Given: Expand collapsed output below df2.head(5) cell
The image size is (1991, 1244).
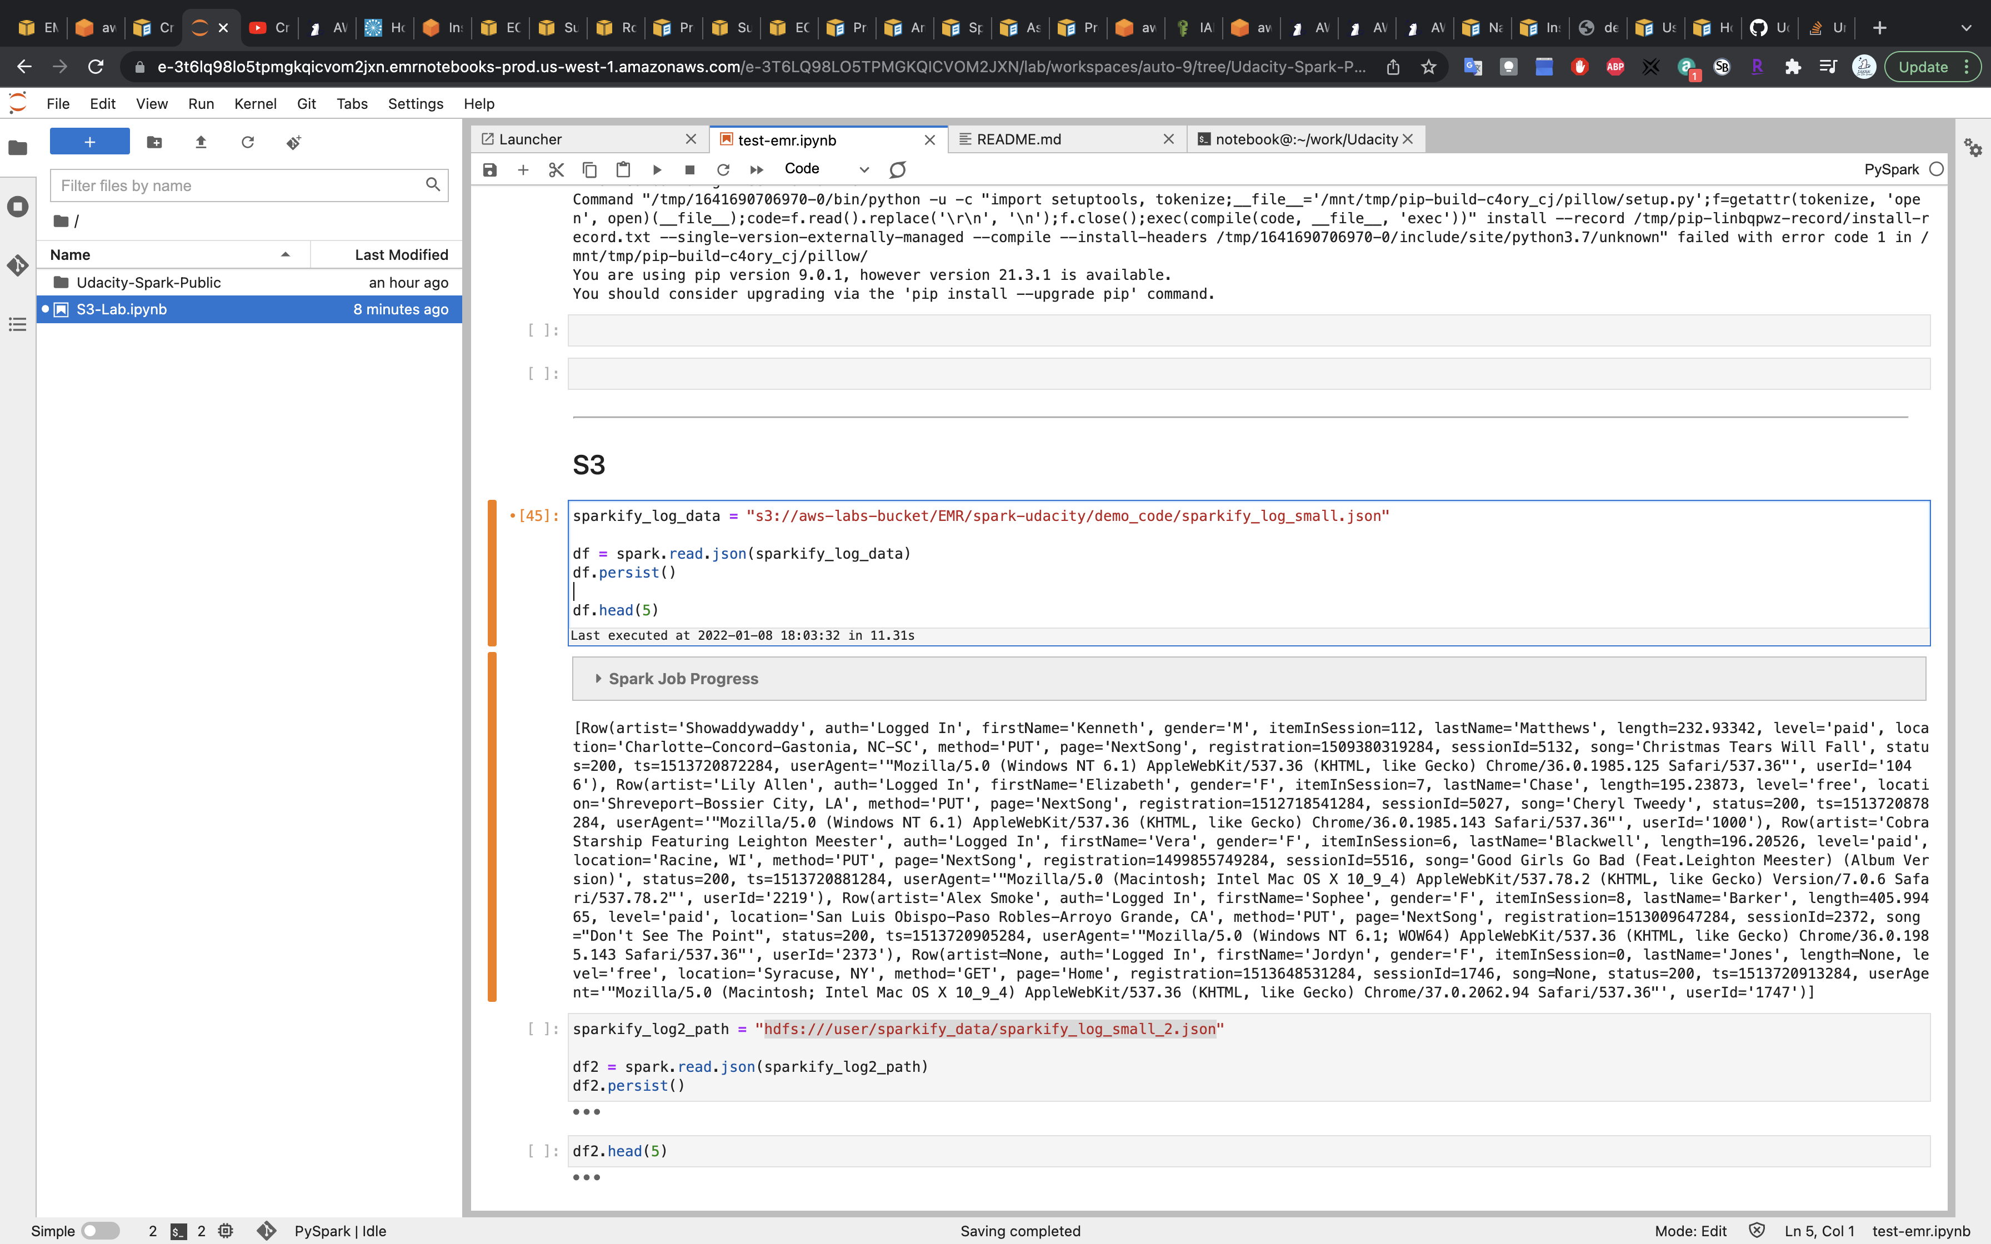Looking at the screenshot, I should [x=586, y=1177].
